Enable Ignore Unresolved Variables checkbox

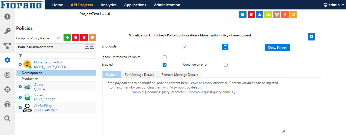coord(165,57)
